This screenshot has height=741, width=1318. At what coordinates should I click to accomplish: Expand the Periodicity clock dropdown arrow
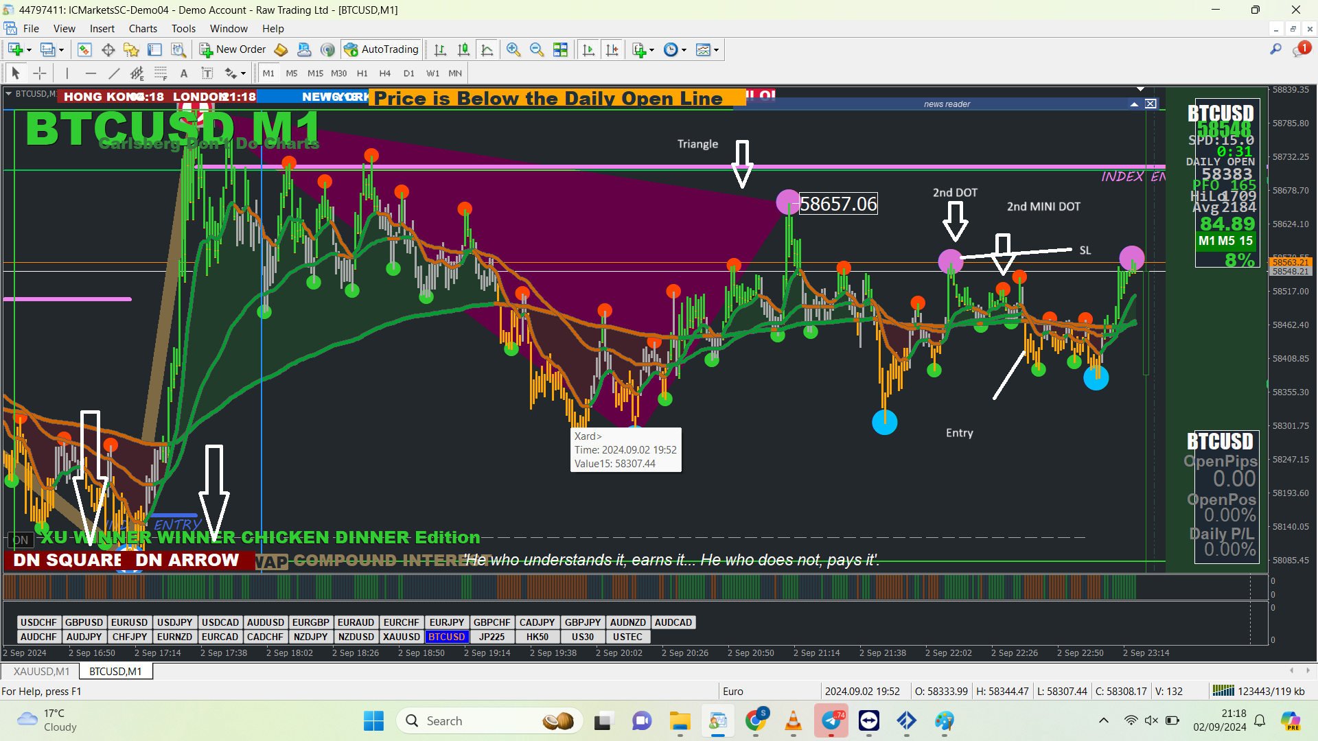(x=684, y=50)
